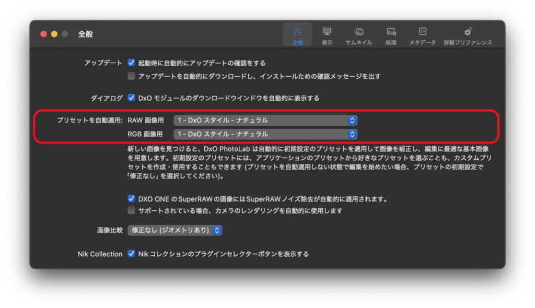Image resolution: width=535 pixels, height=308 pixels.
Task: Toggle SuperRAW noise removal checkbox
Action: 132,199
